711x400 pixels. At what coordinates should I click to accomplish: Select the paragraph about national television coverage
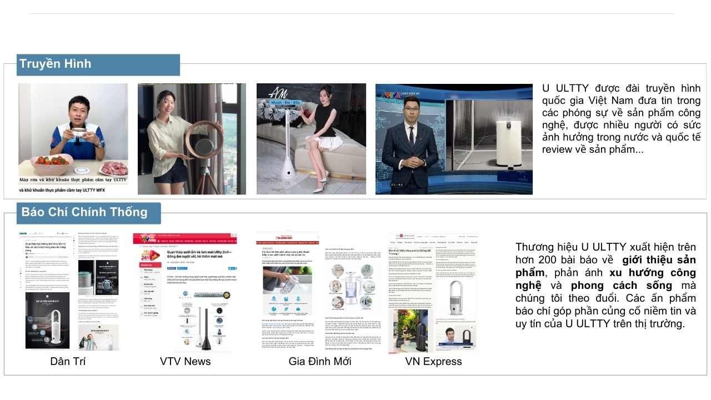click(620, 119)
